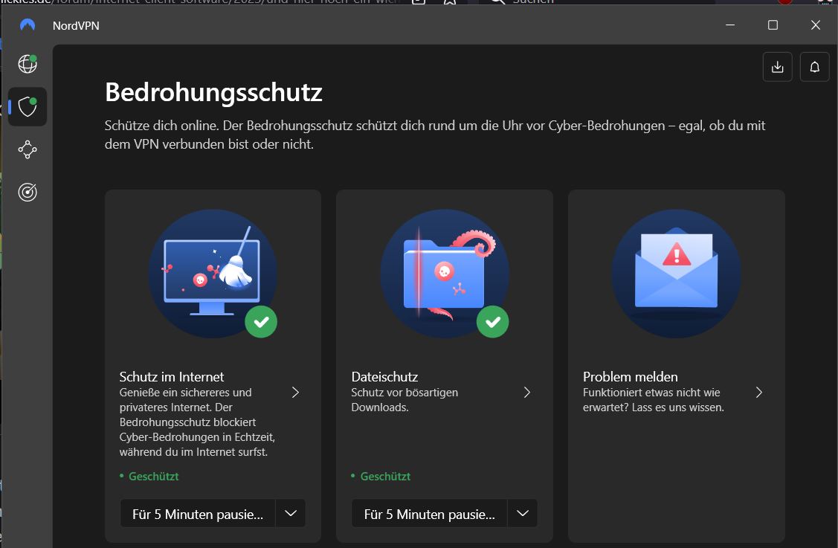Open the VPN globe section in sidebar
Viewport: 838px width, 548px height.
click(x=28, y=64)
